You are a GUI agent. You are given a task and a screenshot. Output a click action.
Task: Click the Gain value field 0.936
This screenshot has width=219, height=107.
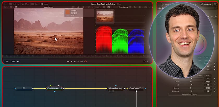tap(208, 82)
